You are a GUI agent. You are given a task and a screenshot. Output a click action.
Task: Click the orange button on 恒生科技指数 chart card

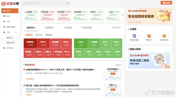click(x=113, y=74)
